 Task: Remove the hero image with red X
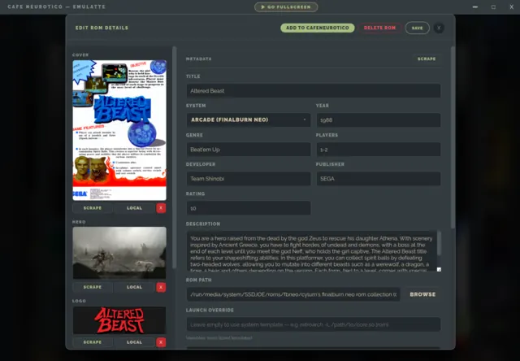pos(161,287)
